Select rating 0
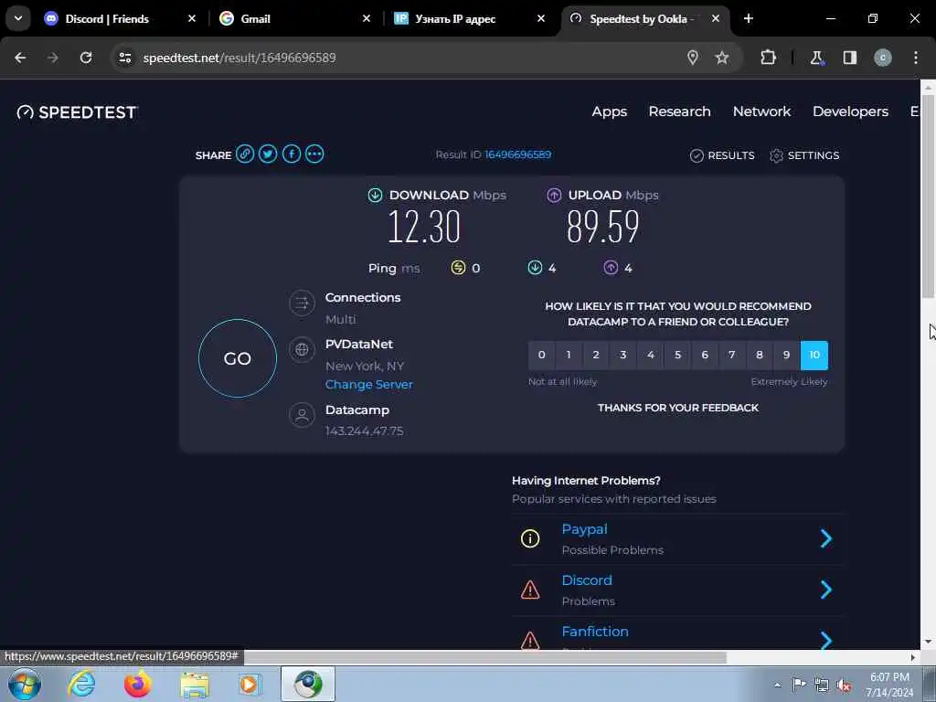This screenshot has height=702, width=936. point(541,356)
